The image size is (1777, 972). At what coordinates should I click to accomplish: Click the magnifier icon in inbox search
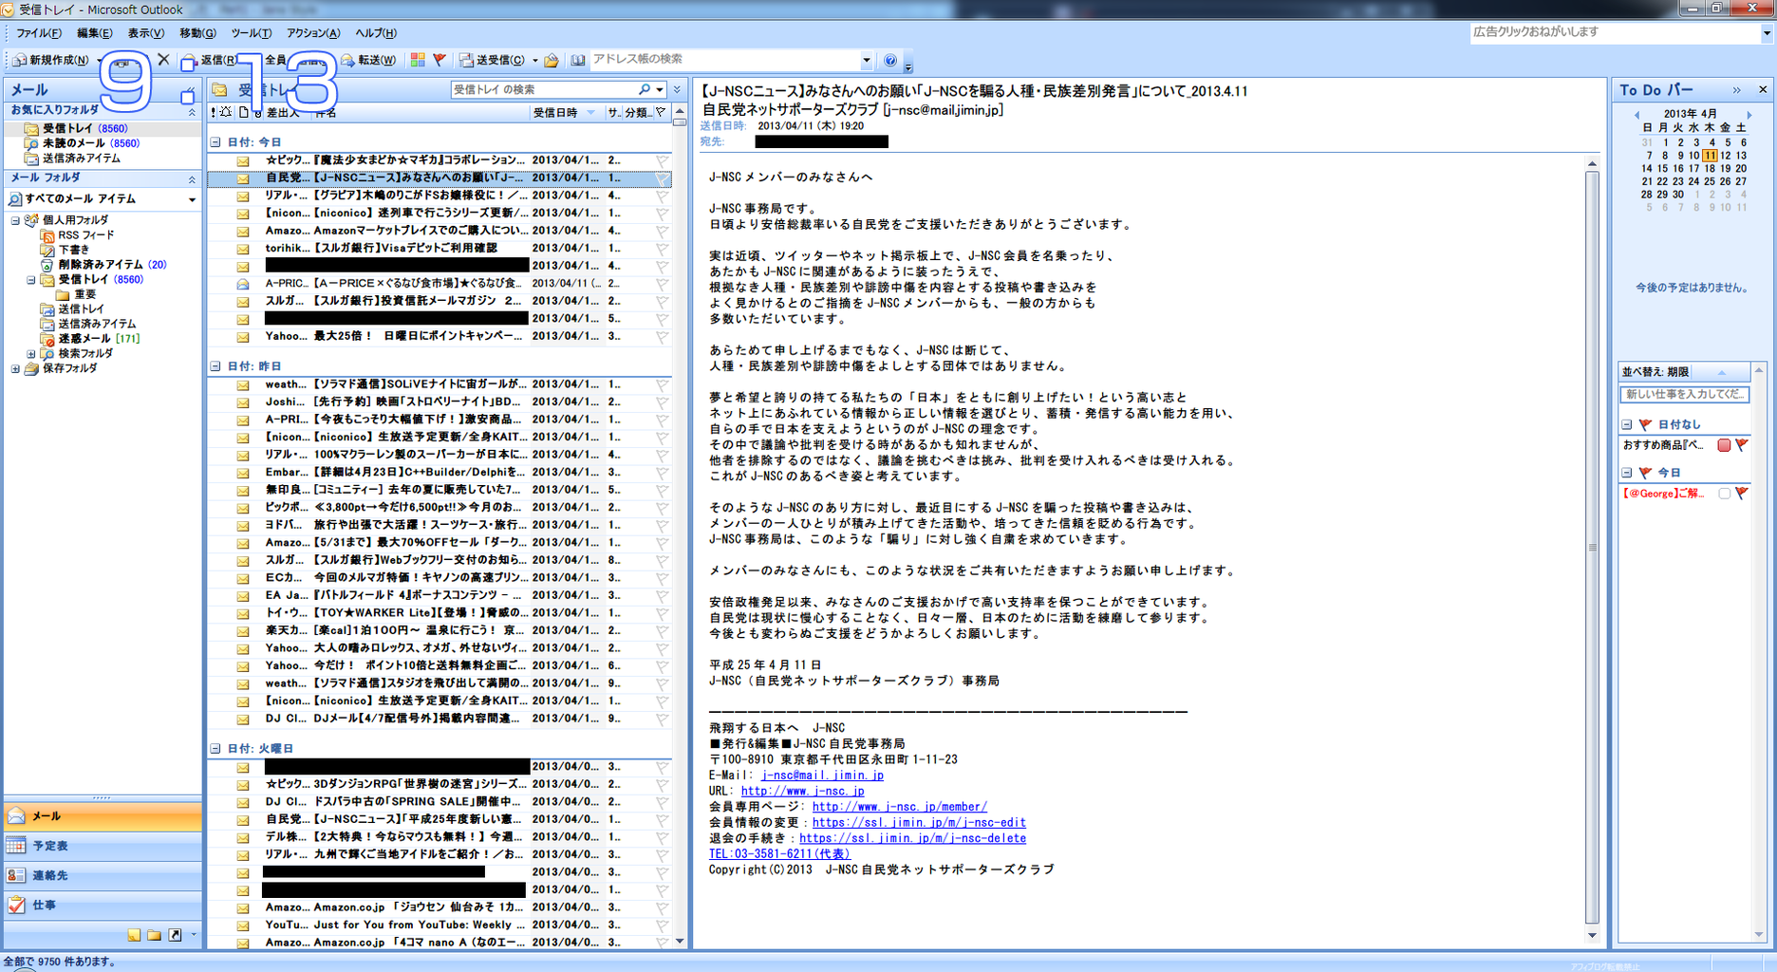pos(645,89)
